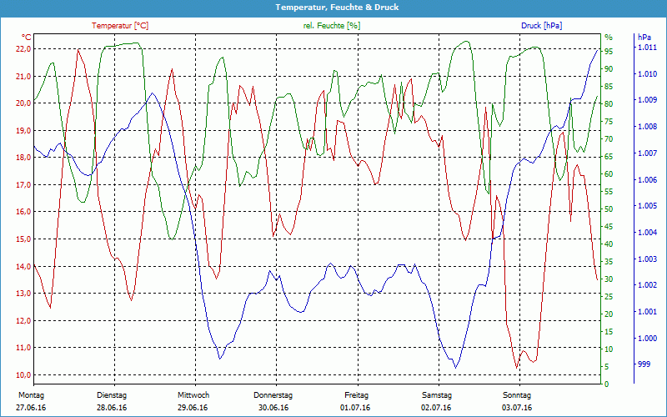Click the '40' humidity axis value
The height and width of the screenshot is (417, 667).
609,244
